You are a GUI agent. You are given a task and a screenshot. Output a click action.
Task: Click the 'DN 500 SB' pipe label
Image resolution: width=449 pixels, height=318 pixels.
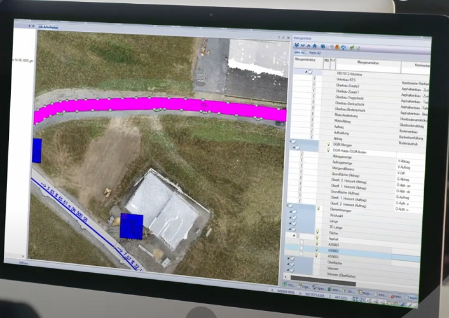77,215
